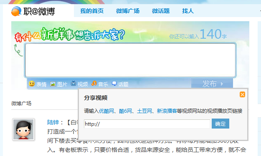Open the 土豆网 link
Image resolution: width=261 pixels, height=156 pixels.
click(144, 111)
